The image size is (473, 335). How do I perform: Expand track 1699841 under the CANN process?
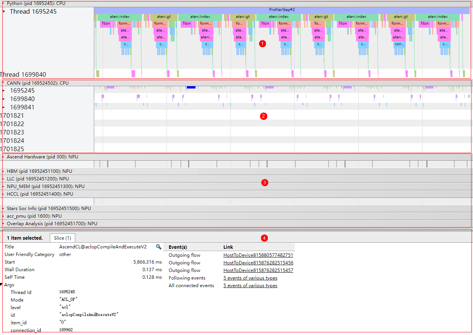point(4,107)
